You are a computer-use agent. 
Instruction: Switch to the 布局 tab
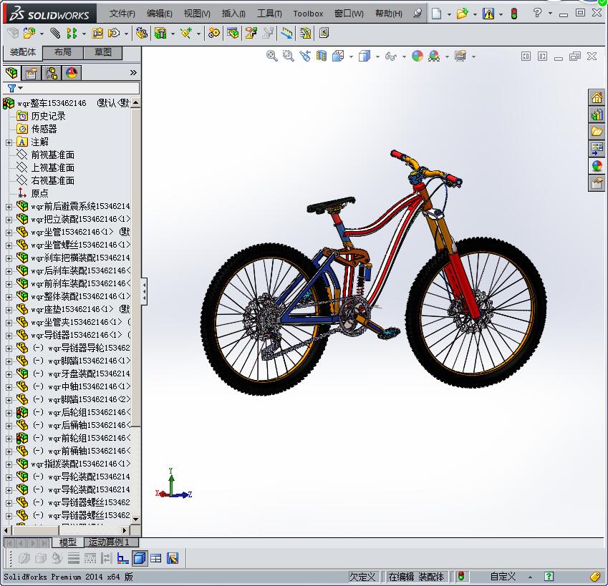63,52
